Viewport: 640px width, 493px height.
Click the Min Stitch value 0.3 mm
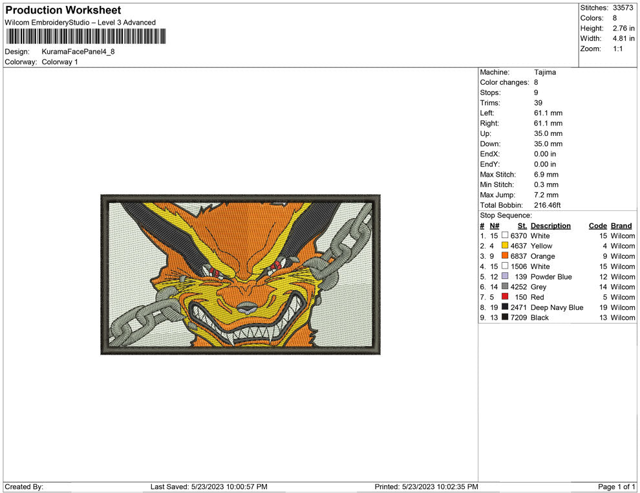[546, 184]
